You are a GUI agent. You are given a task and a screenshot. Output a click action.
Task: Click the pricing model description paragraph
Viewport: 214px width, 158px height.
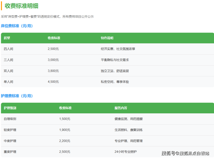click(47, 17)
